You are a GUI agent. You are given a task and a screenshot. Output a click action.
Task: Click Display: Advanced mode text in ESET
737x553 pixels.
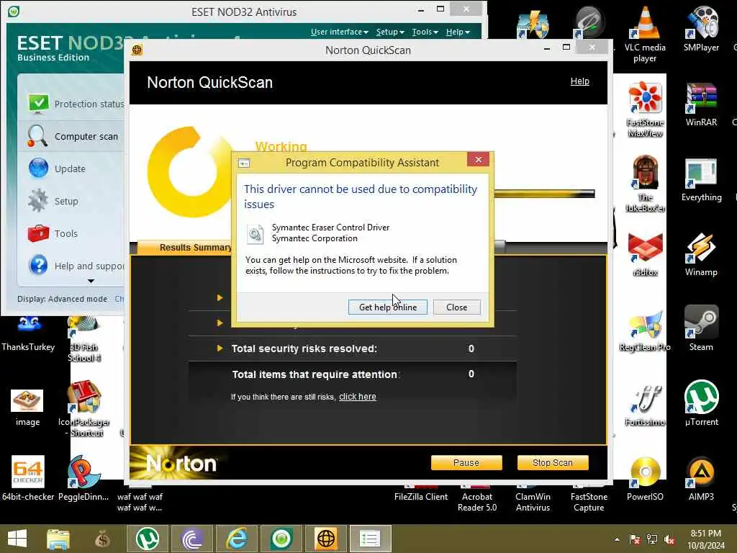[62, 299]
